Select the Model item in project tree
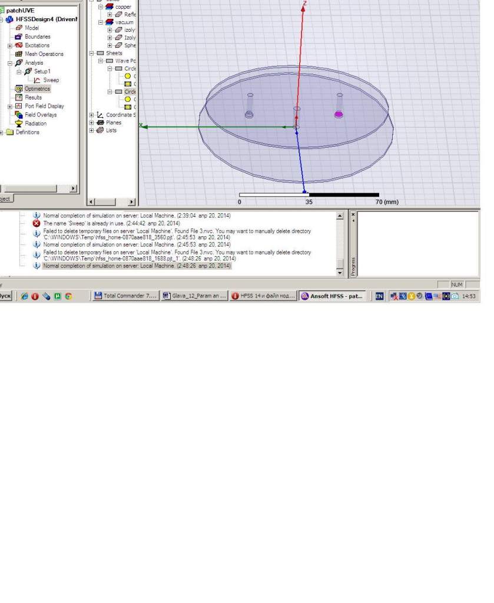The image size is (494, 603). point(32,28)
